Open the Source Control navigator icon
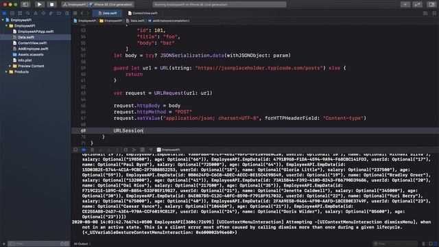The width and height of the screenshot is (439, 247). 12,13
